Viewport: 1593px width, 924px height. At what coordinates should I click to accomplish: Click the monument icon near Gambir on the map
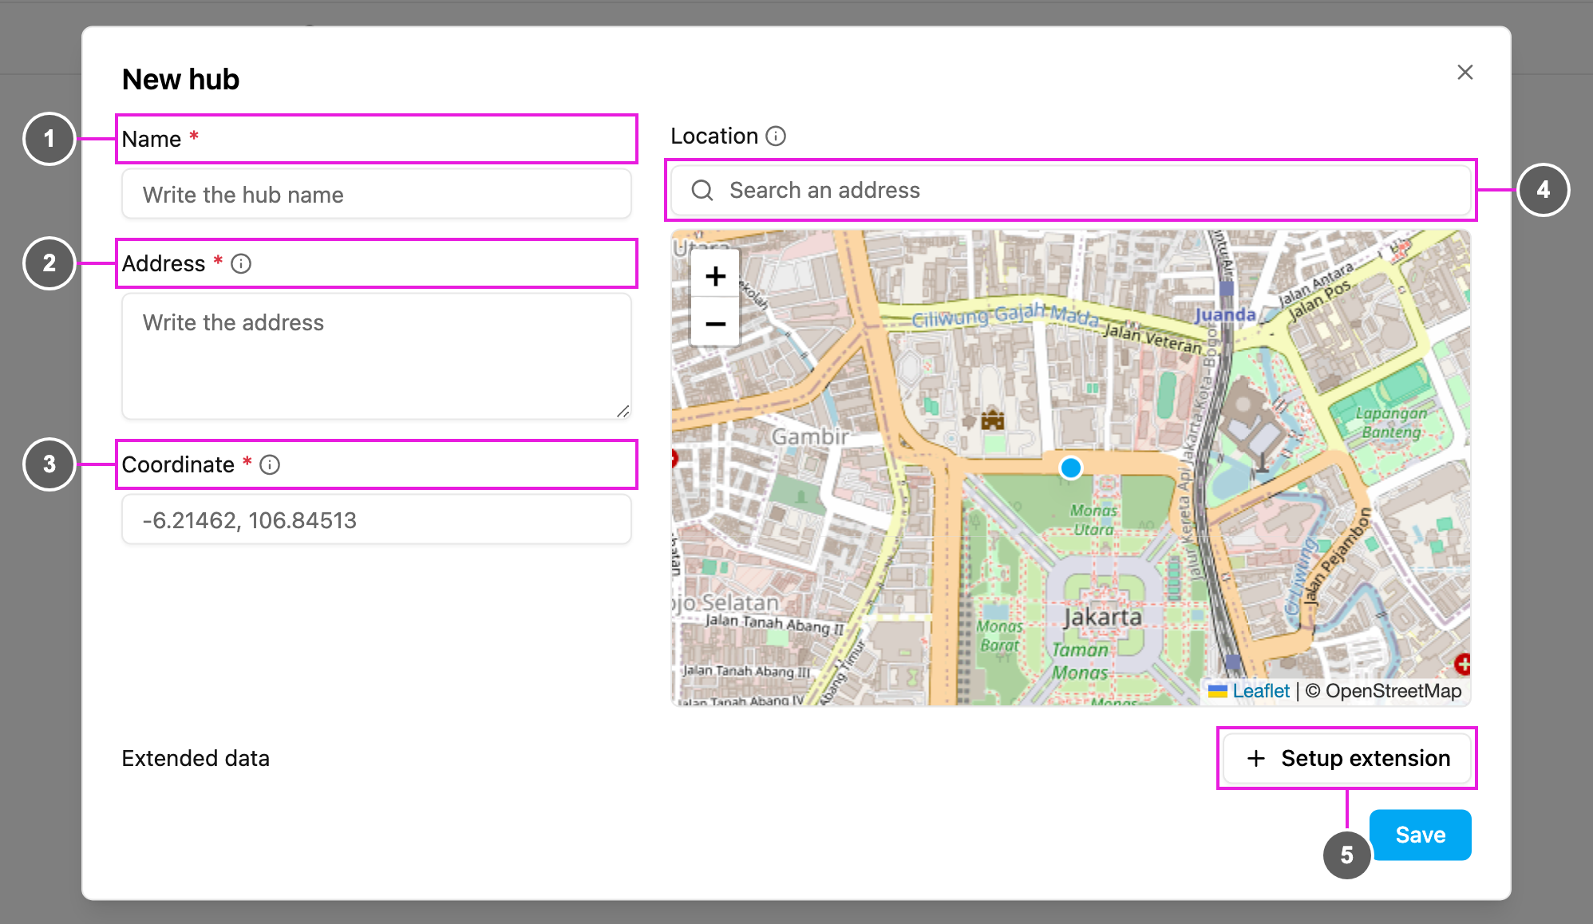(992, 419)
